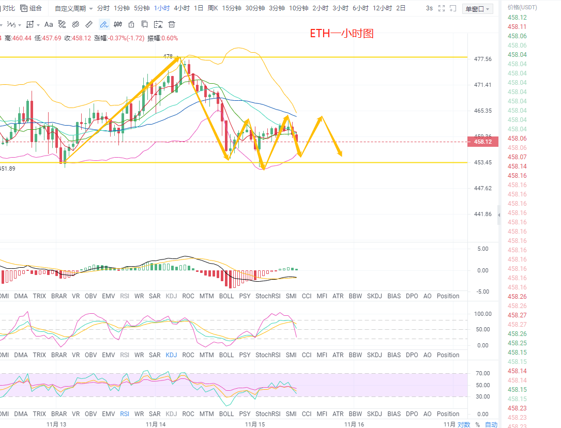Switch middle indicator panel to SAR
Viewport: 561px width, 428px height.
click(x=155, y=355)
